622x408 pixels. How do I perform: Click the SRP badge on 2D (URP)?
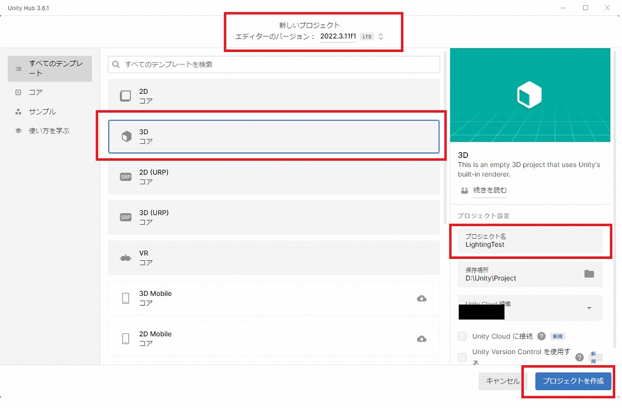[125, 177]
